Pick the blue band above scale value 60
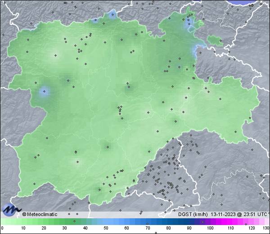 pos(127,221)
